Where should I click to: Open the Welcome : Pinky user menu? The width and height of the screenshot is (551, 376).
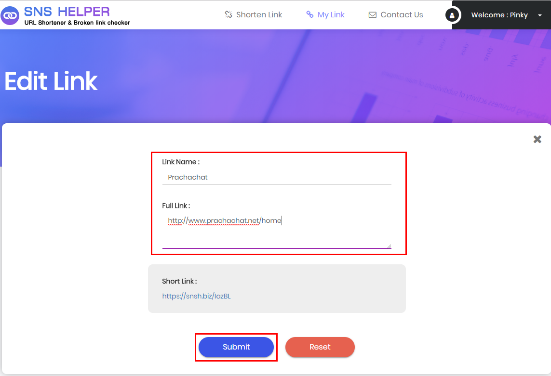[499, 15]
